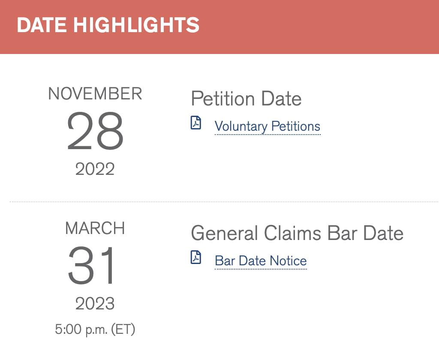Open the Bar Date Notice link
439x354 pixels.
tap(261, 261)
